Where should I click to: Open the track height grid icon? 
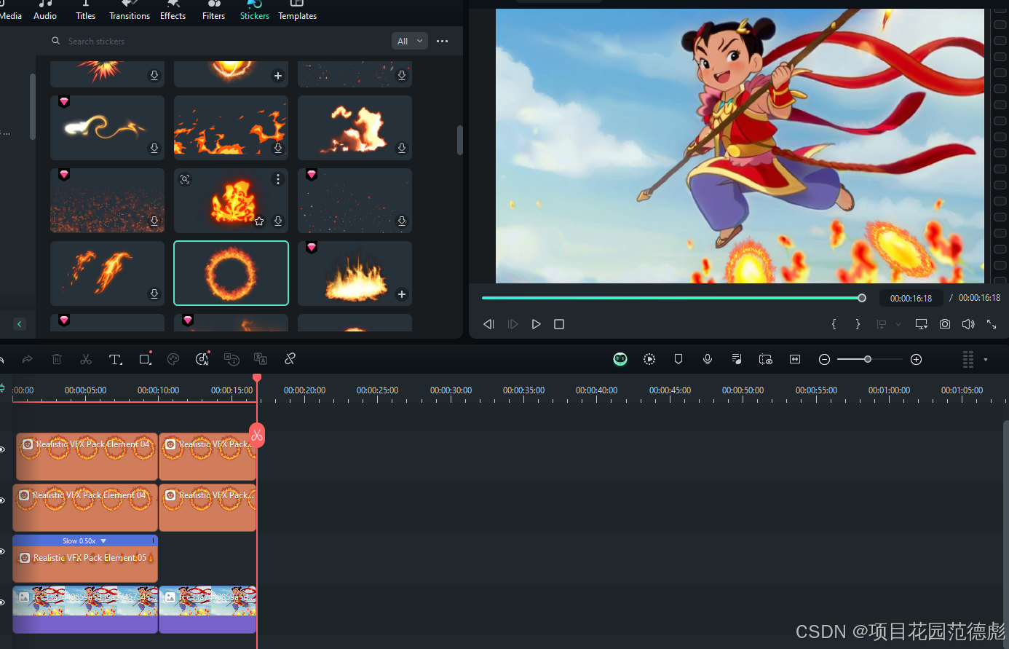point(968,360)
